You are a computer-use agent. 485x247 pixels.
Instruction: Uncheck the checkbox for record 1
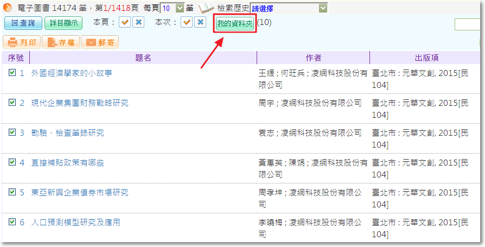tap(12, 72)
